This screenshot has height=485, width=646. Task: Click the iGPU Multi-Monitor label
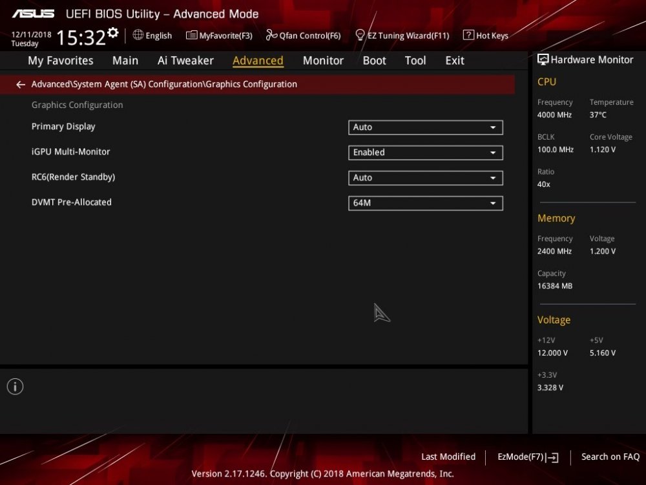click(x=71, y=152)
